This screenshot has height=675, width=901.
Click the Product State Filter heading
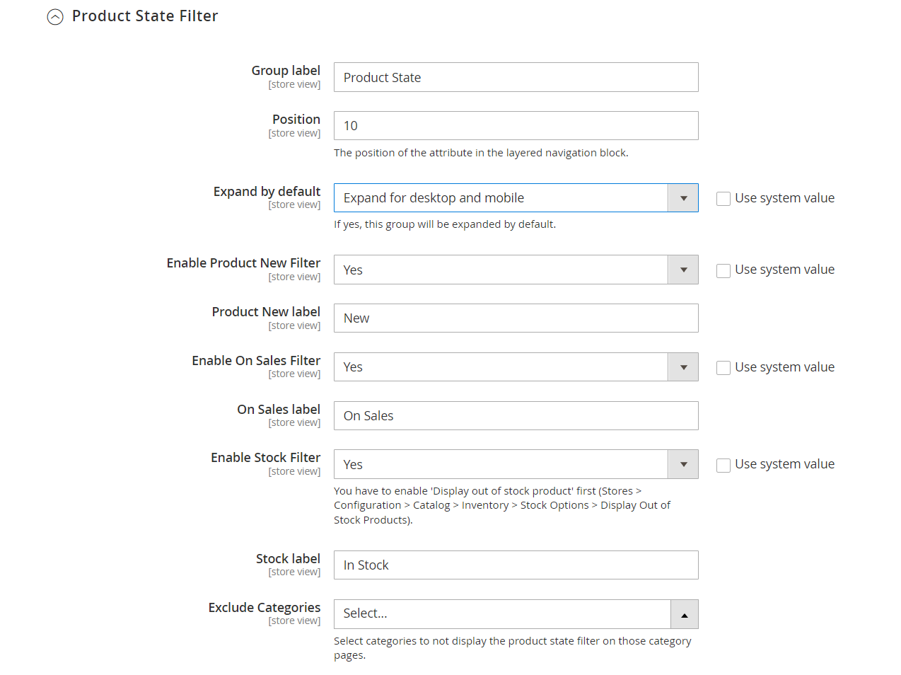tap(145, 16)
